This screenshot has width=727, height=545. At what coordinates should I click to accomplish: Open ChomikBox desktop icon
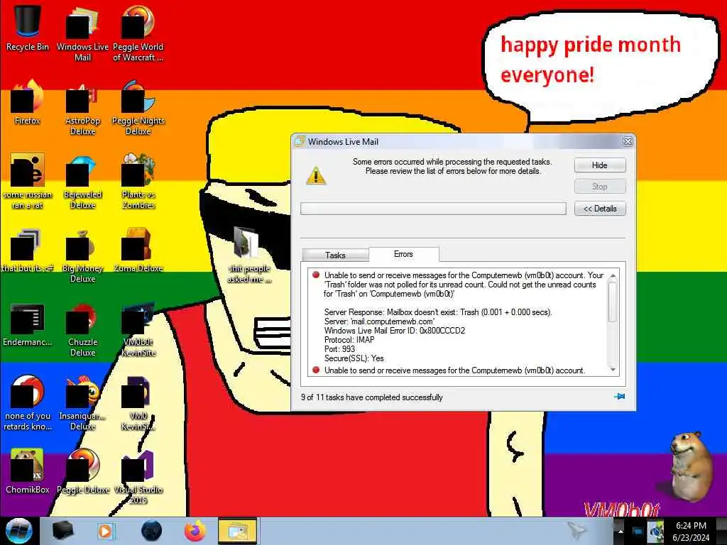pos(28,472)
